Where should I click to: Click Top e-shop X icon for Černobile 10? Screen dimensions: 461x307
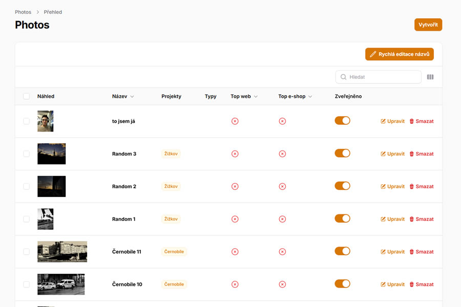pyautogui.click(x=282, y=284)
